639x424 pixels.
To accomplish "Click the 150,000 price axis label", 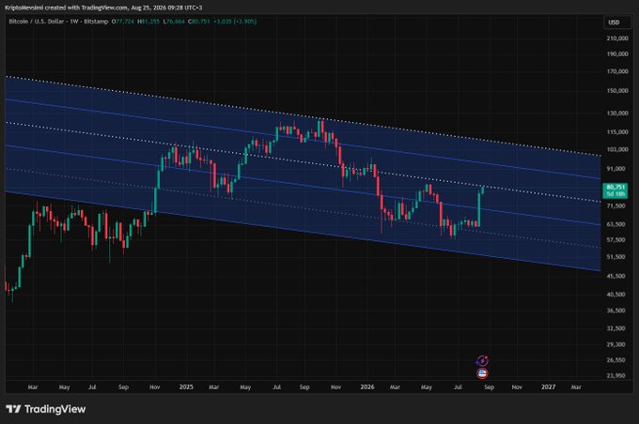I will 617,91.
